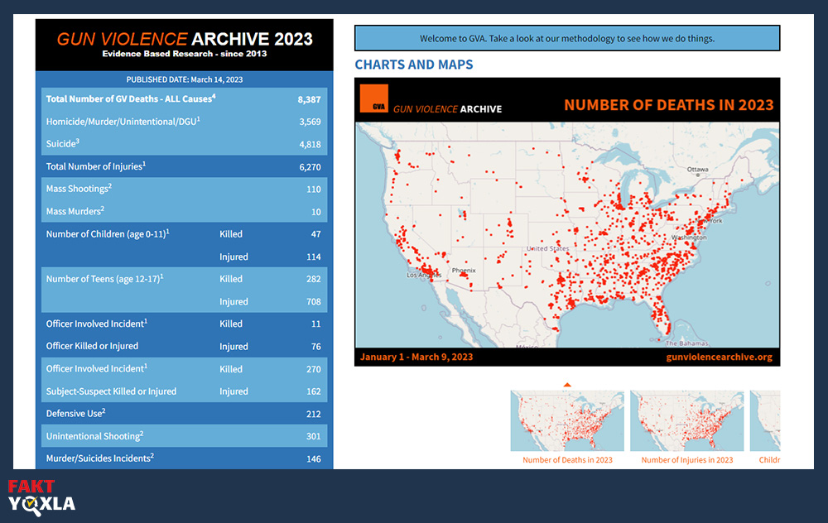The height and width of the screenshot is (523, 828).
Task: Click 'Officer Killed or Injured' label
Action: click(x=92, y=346)
